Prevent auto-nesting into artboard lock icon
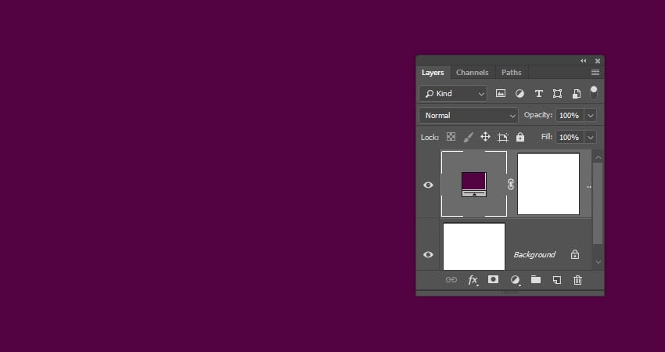The height and width of the screenshot is (352, 665). 502,137
